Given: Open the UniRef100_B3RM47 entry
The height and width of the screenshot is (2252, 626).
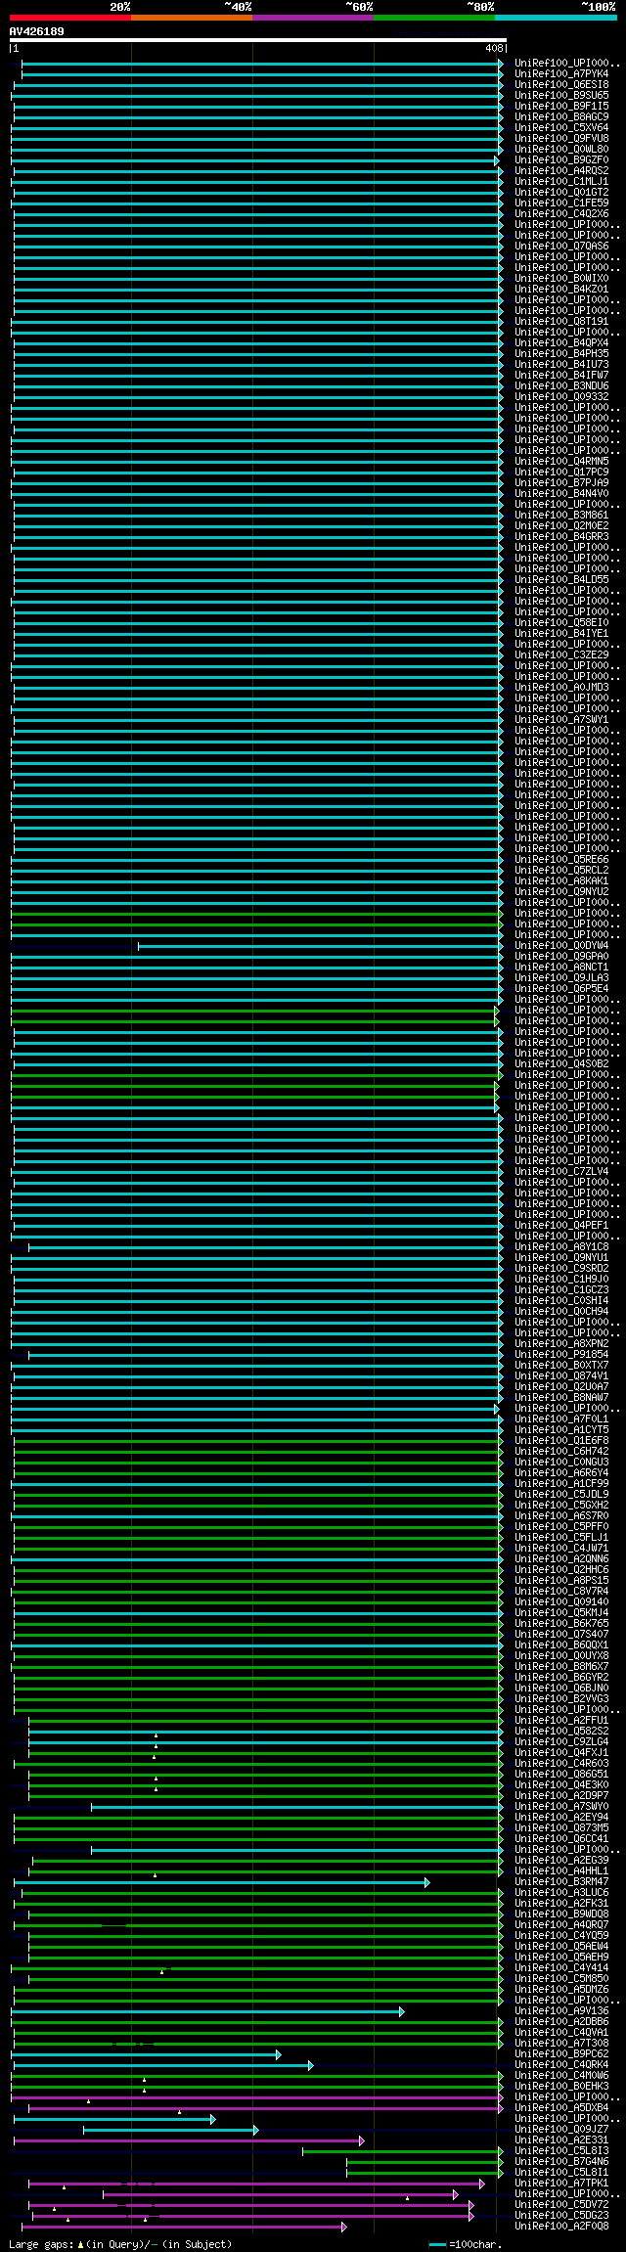Looking at the screenshot, I should pos(561,1881).
